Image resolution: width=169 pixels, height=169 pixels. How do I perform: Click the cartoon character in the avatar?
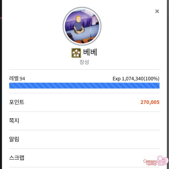click(78, 25)
